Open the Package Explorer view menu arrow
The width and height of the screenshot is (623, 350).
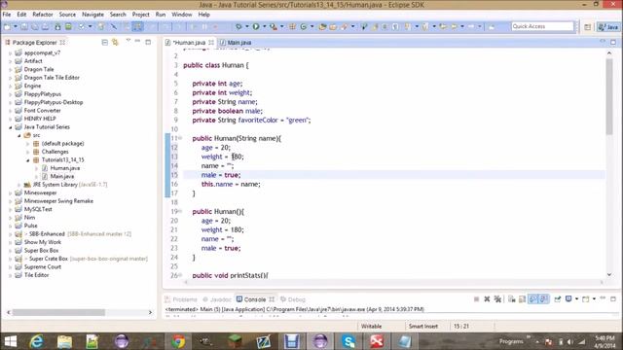(x=128, y=40)
